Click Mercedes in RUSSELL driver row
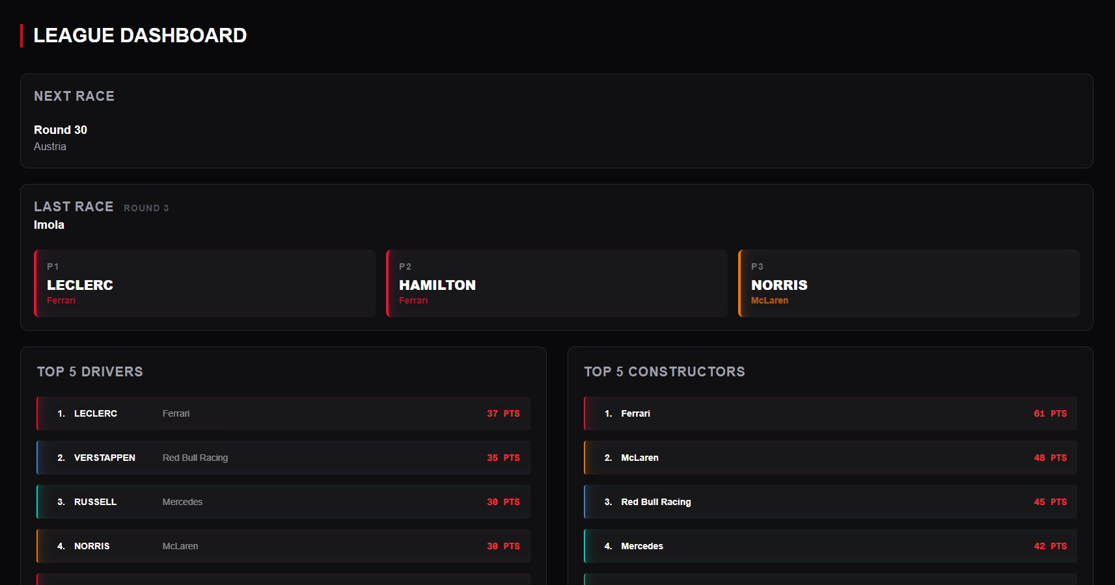The image size is (1115, 585). pos(182,502)
